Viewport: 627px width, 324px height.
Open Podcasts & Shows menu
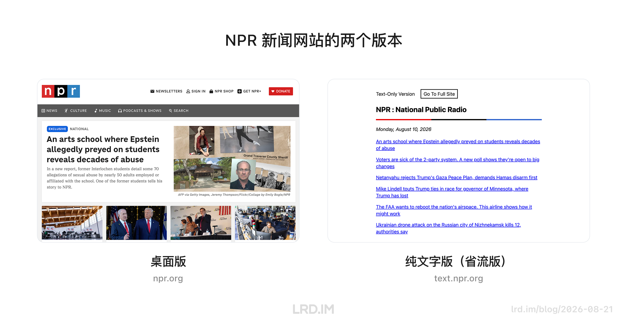point(140,111)
